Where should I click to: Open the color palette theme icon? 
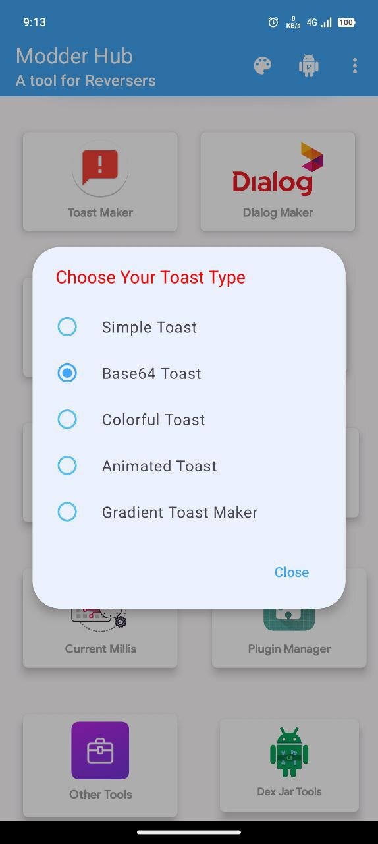pos(263,65)
